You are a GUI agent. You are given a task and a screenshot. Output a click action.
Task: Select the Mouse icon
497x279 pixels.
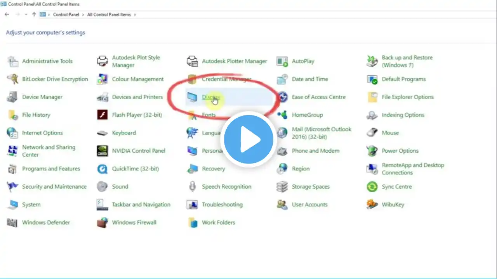point(372,133)
